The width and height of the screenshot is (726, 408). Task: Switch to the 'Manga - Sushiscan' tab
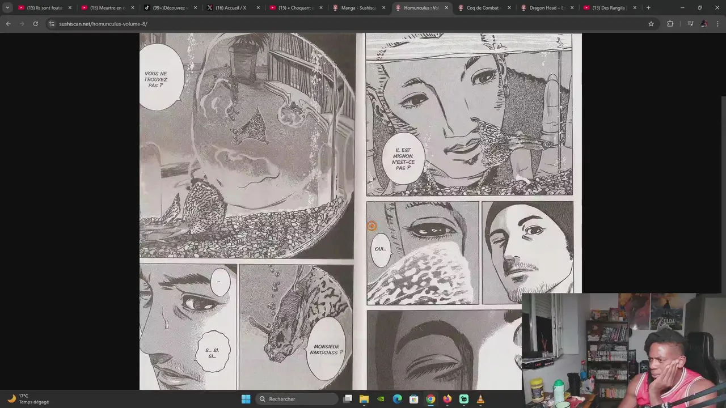(x=358, y=8)
